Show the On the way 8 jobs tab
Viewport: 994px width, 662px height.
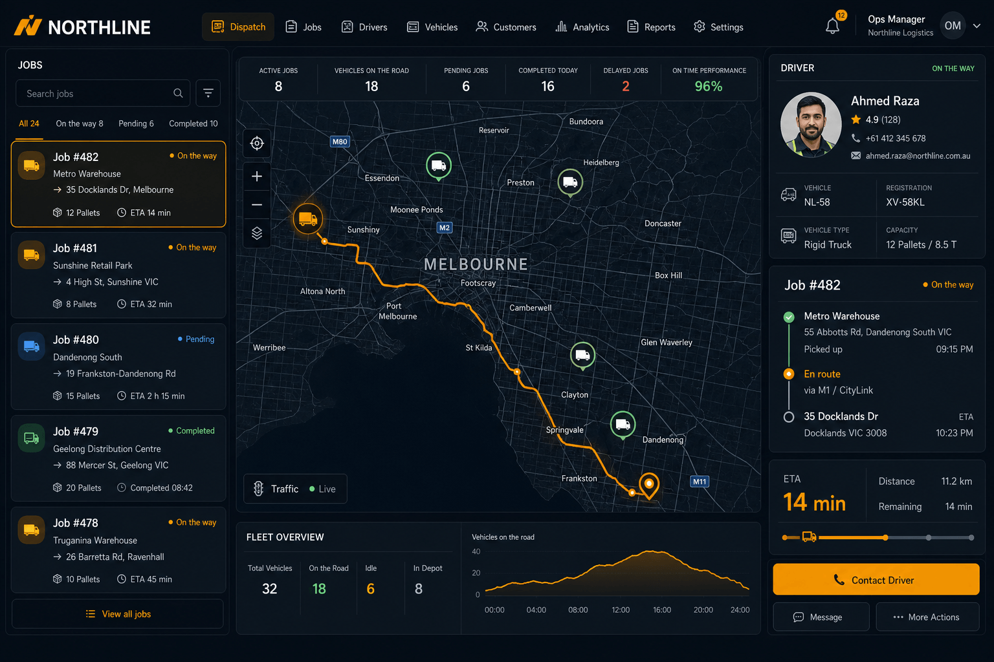click(80, 123)
